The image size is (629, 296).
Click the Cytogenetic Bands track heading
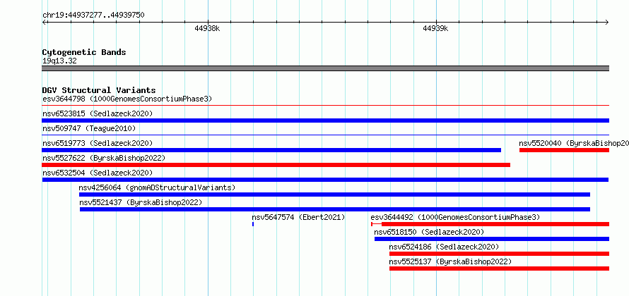tap(84, 52)
